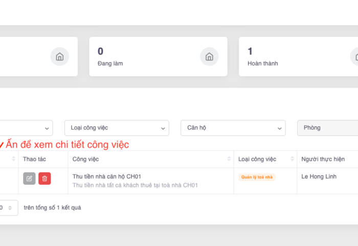Screen dimensions: 358x246
Task: Click the edit pencil icon in Thao tác
Action: pyautogui.click(x=29, y=178)
